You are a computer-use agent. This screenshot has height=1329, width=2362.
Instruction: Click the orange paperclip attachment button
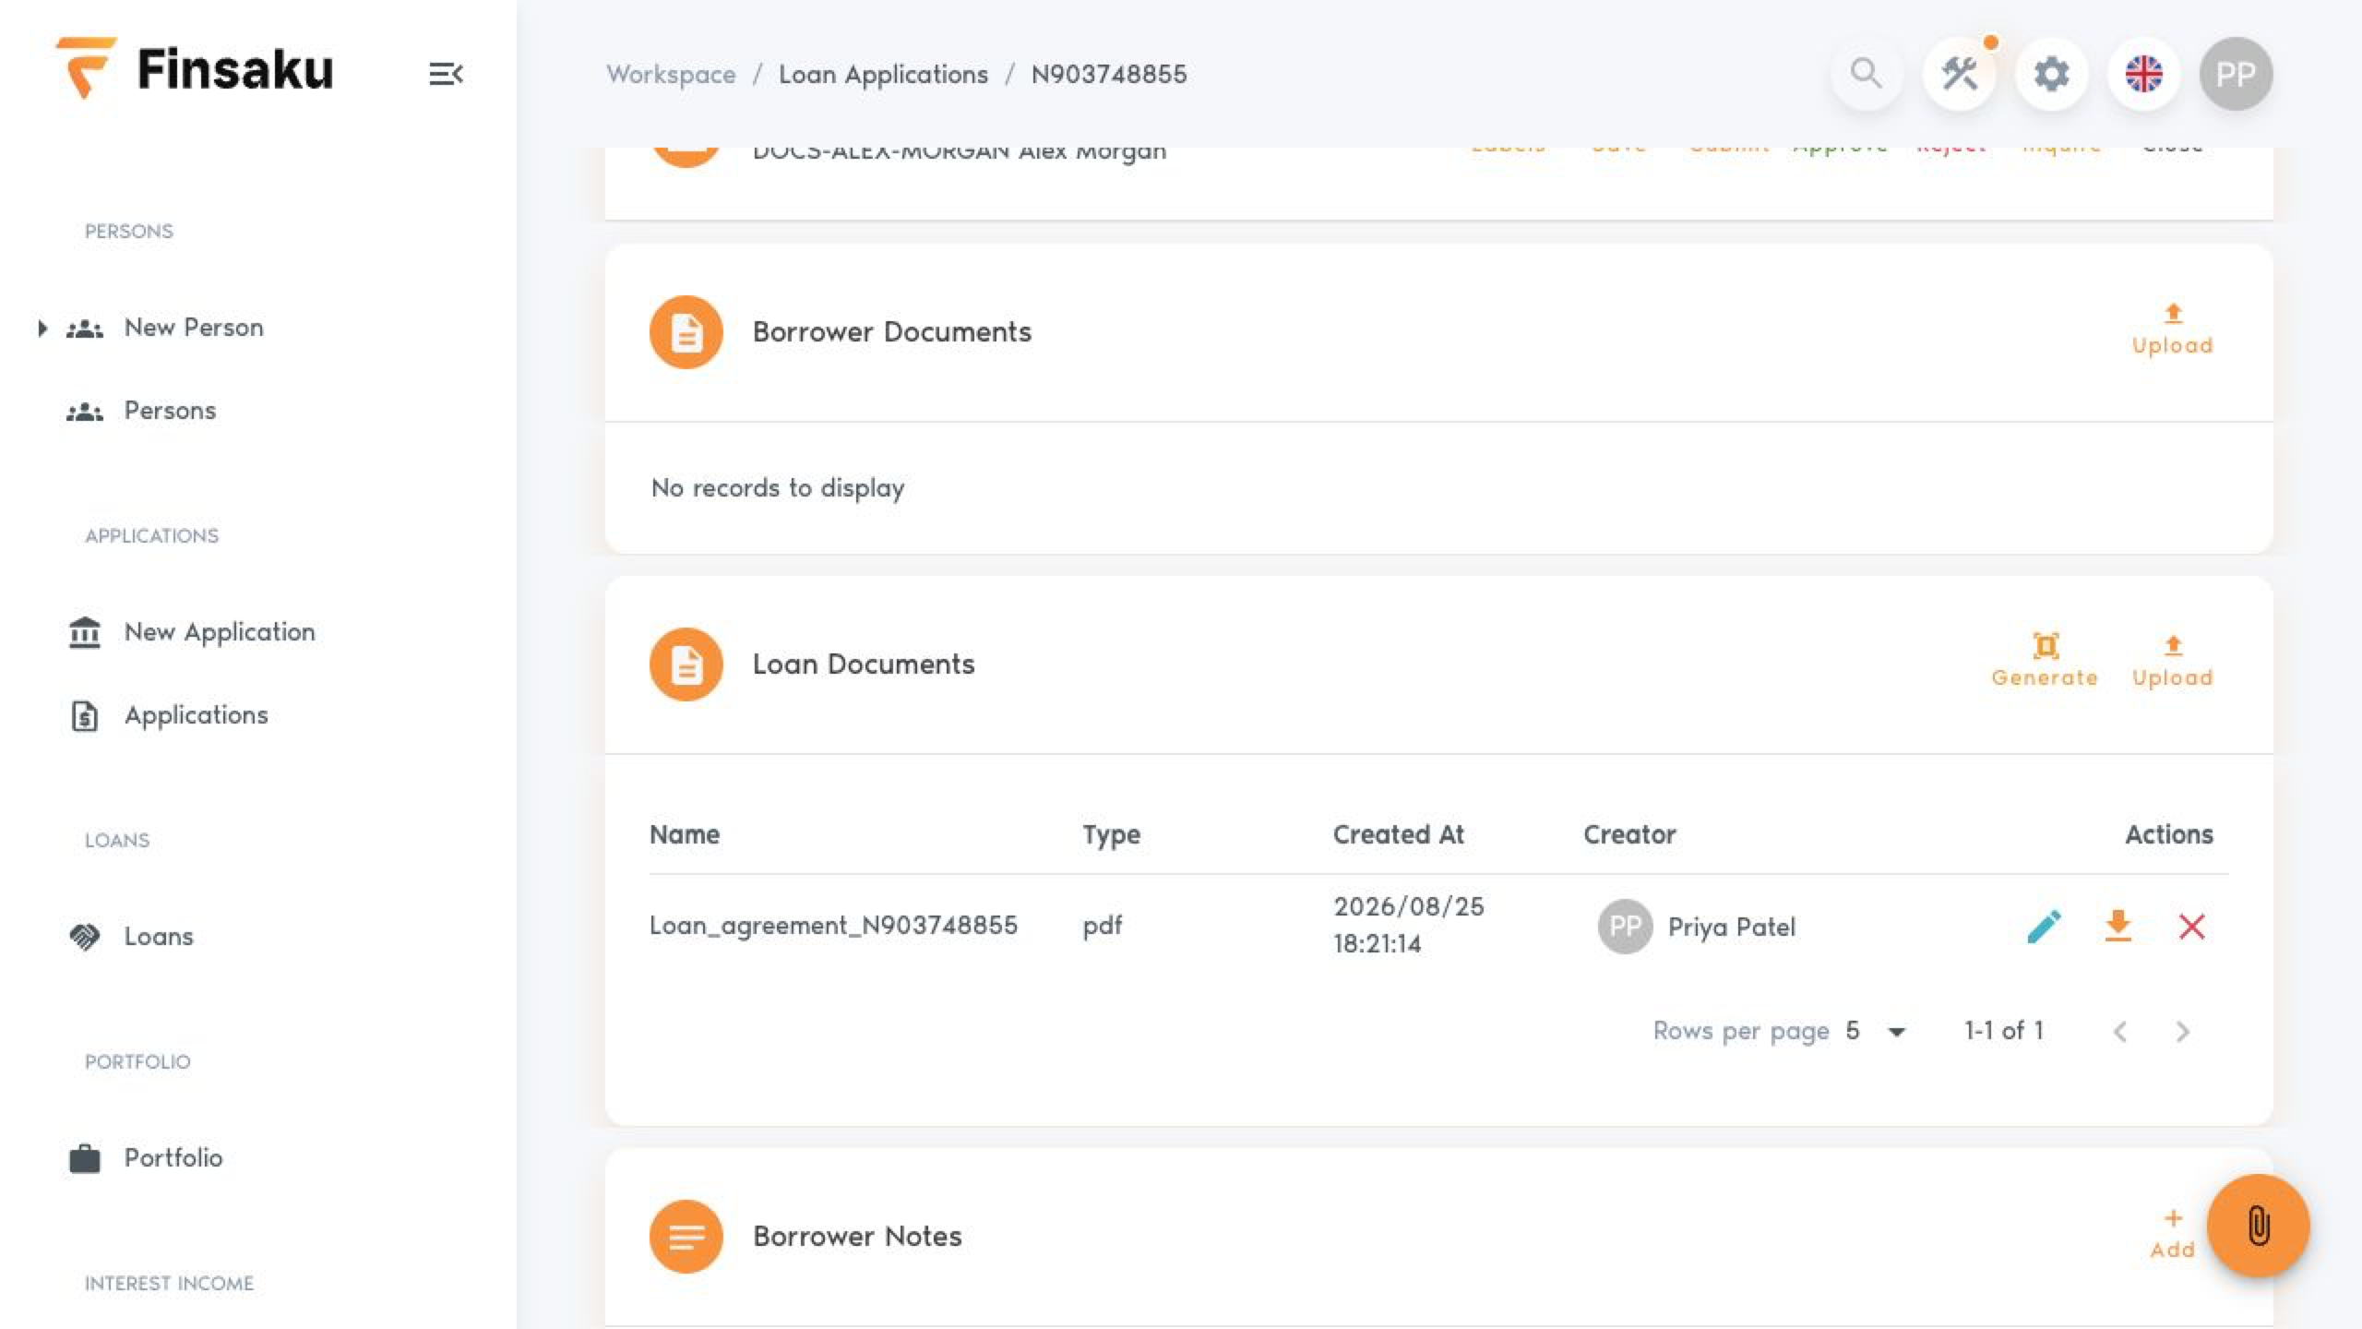pos(2258,1226)
